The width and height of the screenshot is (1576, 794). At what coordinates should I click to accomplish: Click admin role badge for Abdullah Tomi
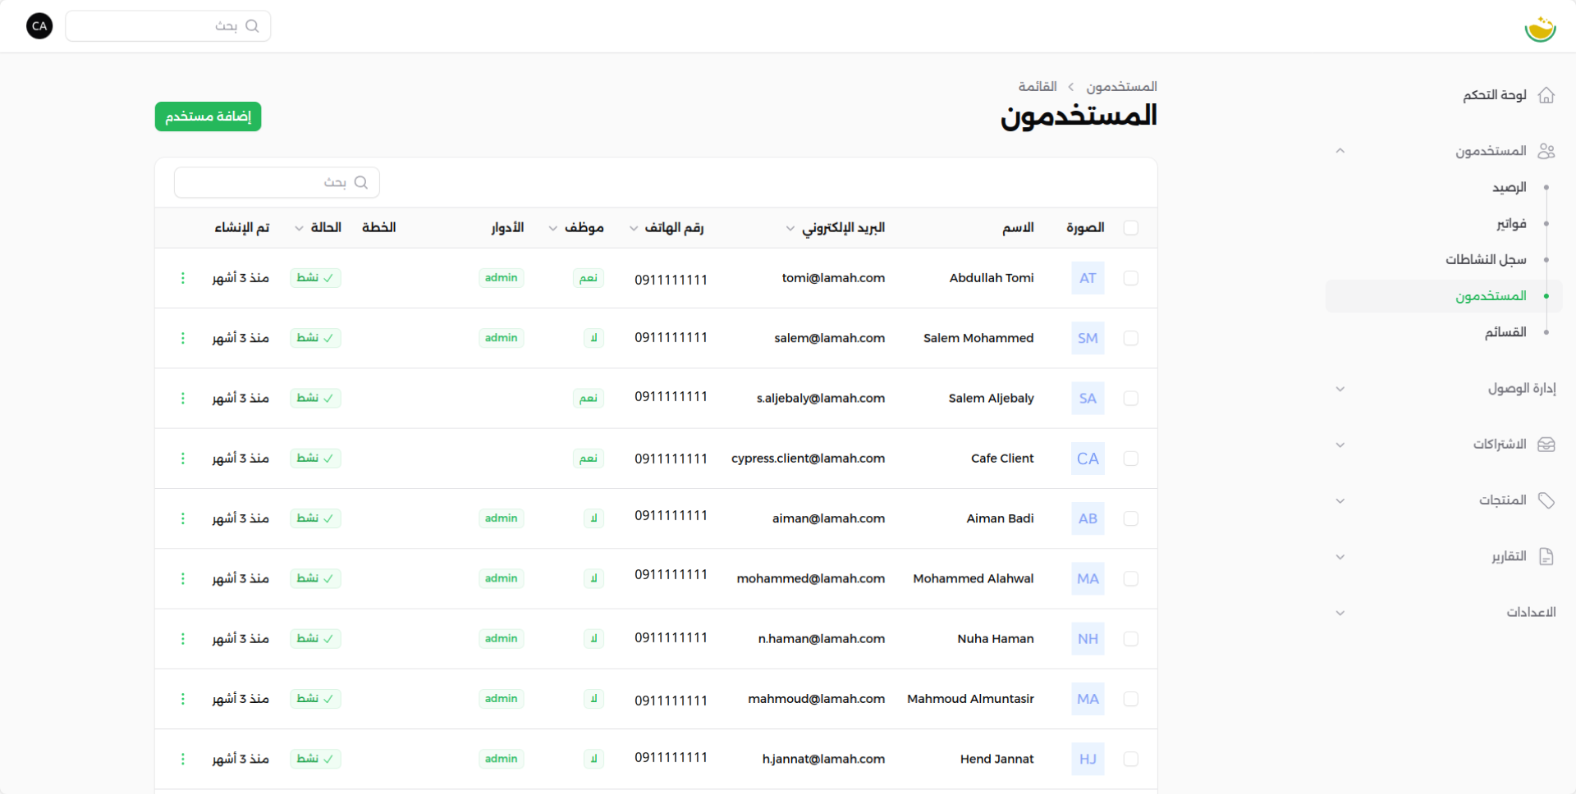point(501,278)
